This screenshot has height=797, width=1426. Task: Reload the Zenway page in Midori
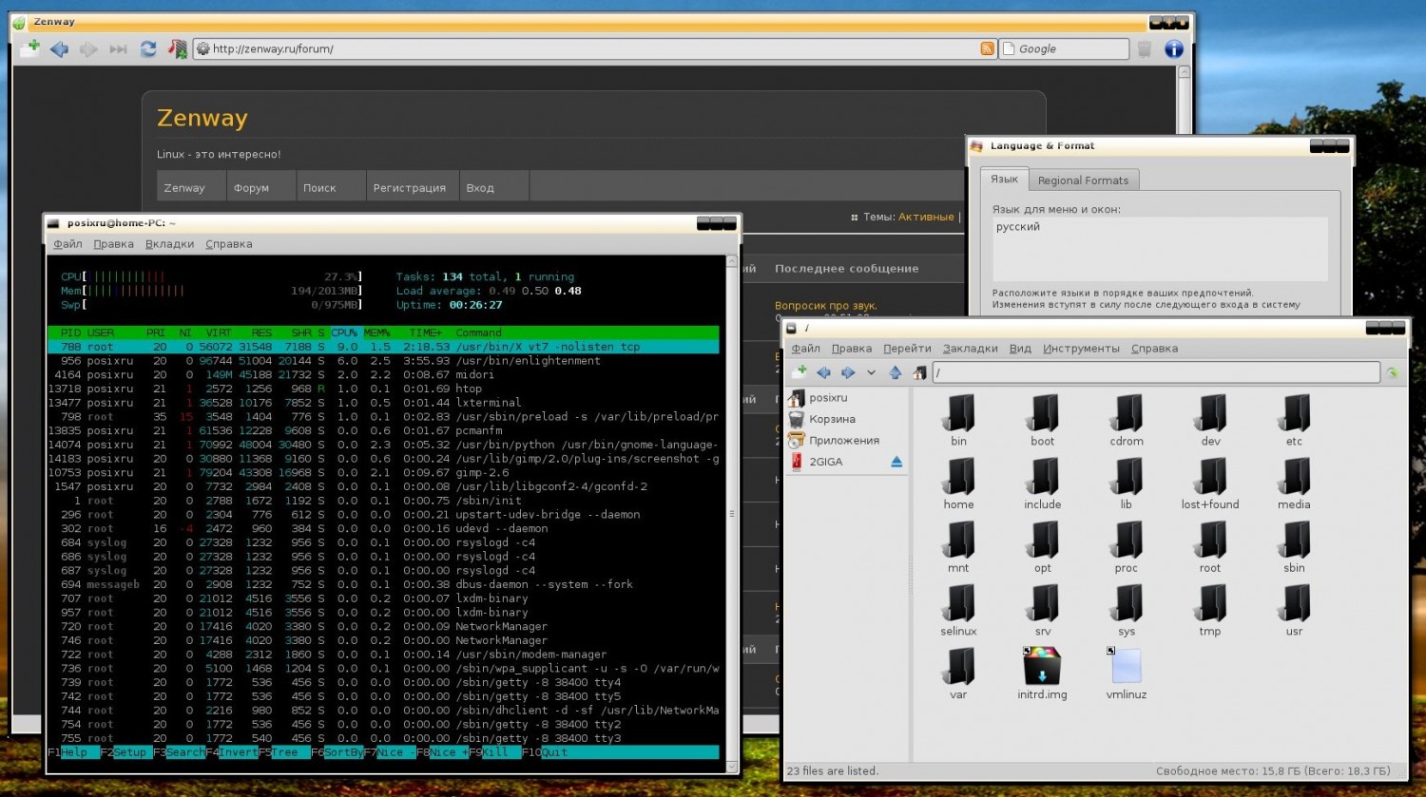(x=148, y=48)
